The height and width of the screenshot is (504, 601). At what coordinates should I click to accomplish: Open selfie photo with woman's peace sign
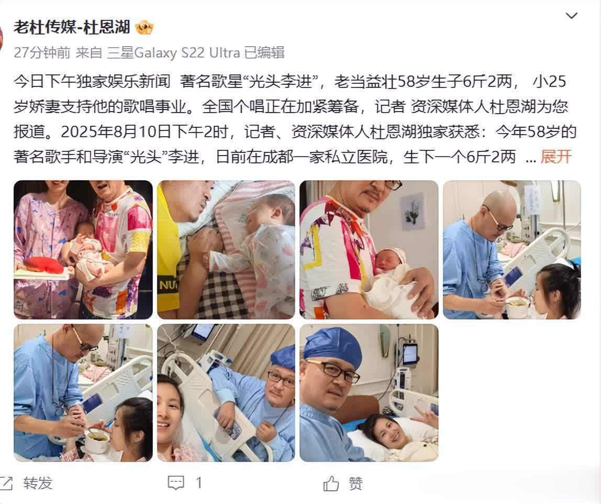(369, 393)
